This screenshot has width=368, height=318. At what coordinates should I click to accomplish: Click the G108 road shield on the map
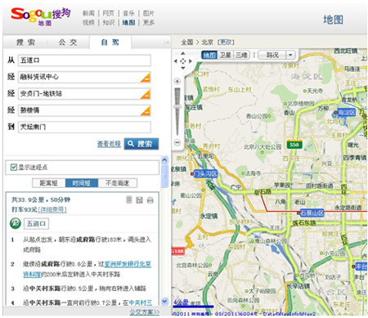[178, 251]
